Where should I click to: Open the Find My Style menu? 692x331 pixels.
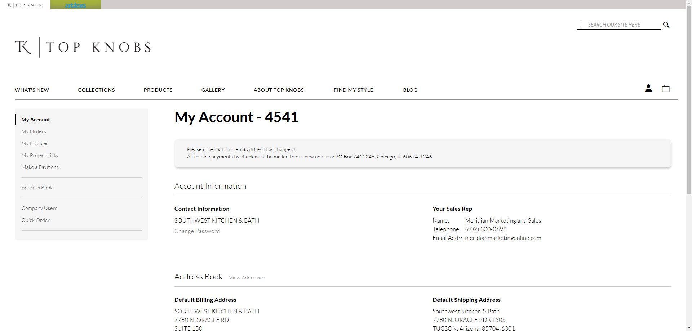[353, 90]
